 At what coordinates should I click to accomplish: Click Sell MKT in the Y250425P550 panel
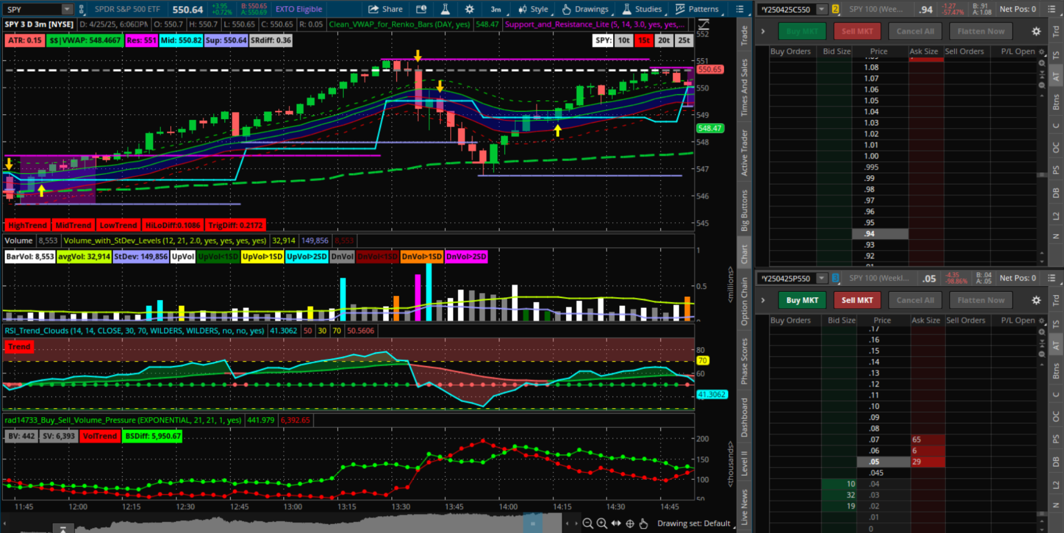[x=857, y=300]
